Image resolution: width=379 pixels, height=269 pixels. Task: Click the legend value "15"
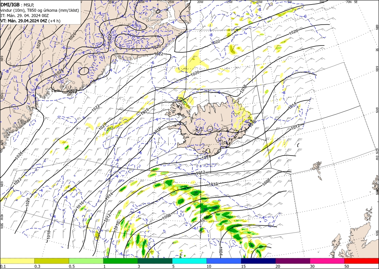(x=243, y=266)
